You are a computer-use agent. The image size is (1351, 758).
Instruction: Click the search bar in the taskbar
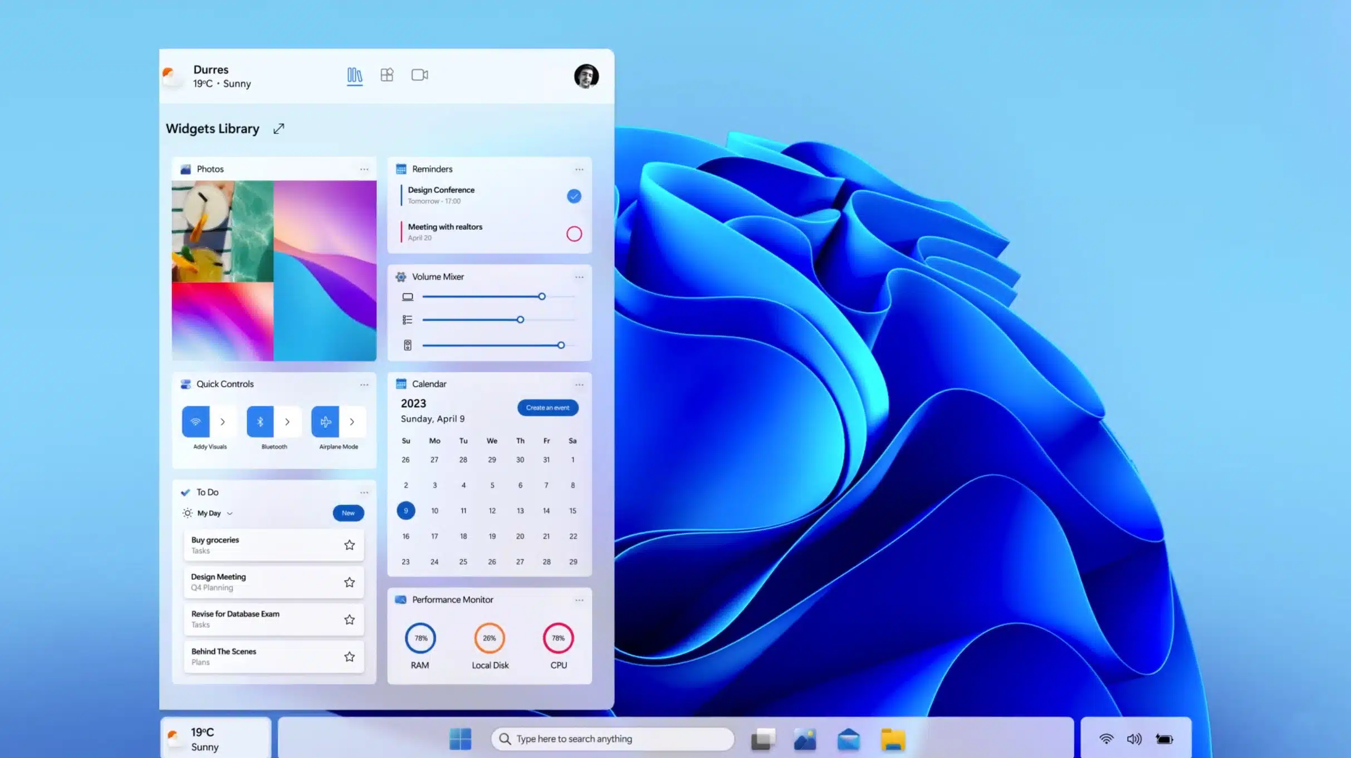613,739
